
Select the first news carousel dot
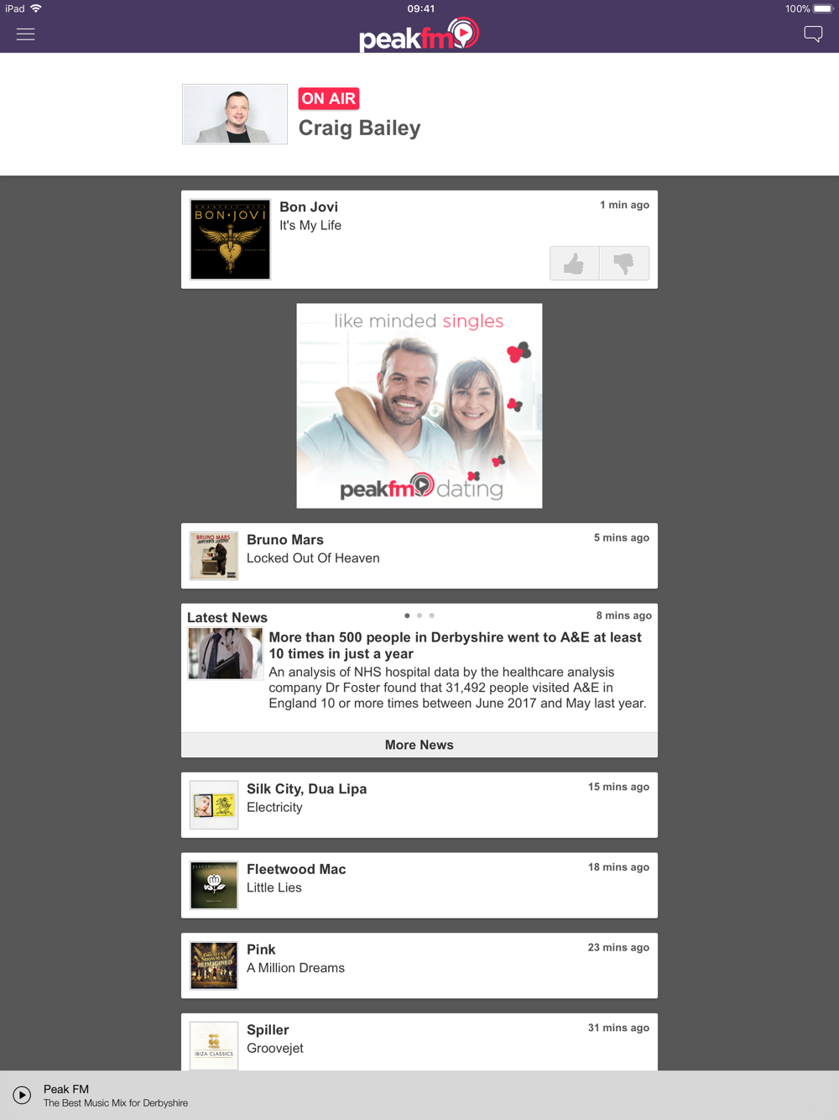(407, 615)
